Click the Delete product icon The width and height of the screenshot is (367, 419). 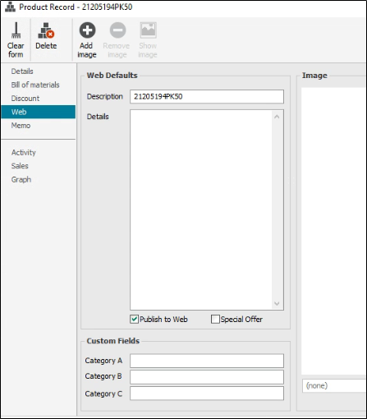tap(46, 30)
